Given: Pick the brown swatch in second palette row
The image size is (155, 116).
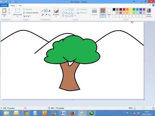Looking at the screenshot, I should (121, 13).
